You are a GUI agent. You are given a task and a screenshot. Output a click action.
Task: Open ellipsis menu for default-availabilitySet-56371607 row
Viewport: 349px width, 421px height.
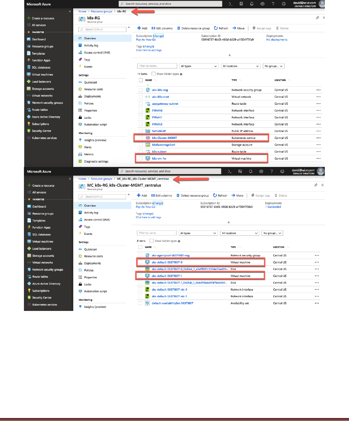click(x=317, y=303)
